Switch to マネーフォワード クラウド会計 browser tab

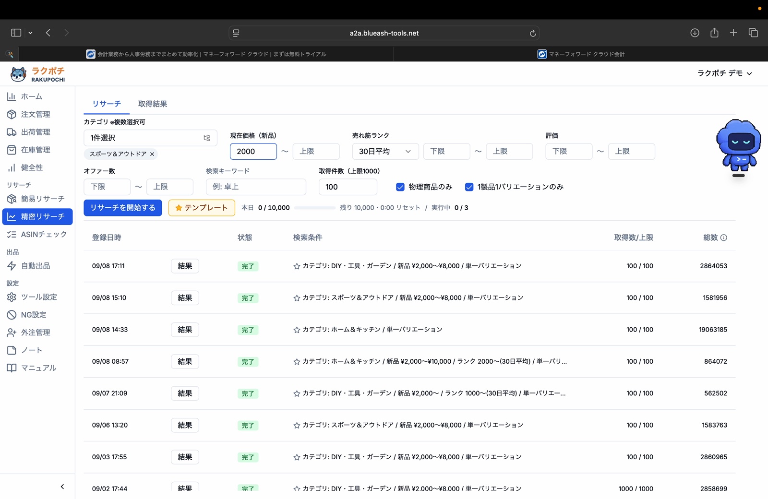581,54
